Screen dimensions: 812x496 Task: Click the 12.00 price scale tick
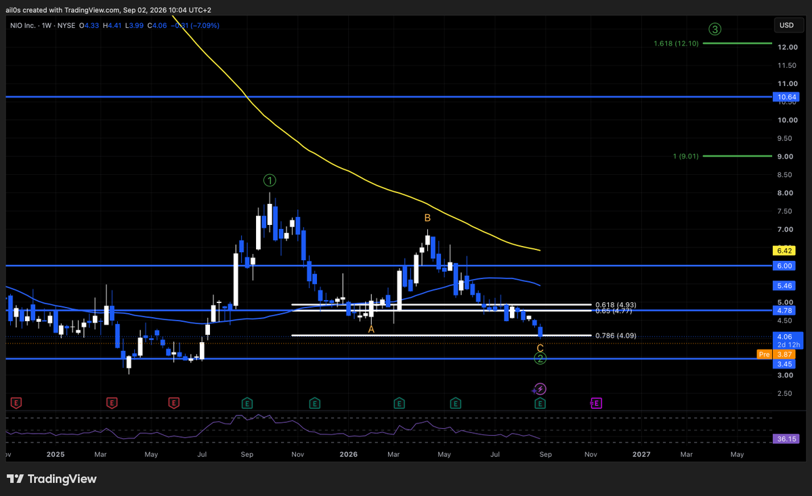coord(787,47)
